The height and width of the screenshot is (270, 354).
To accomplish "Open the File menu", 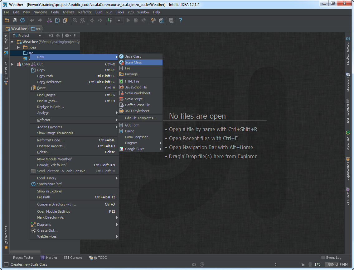I will [7, 12].
